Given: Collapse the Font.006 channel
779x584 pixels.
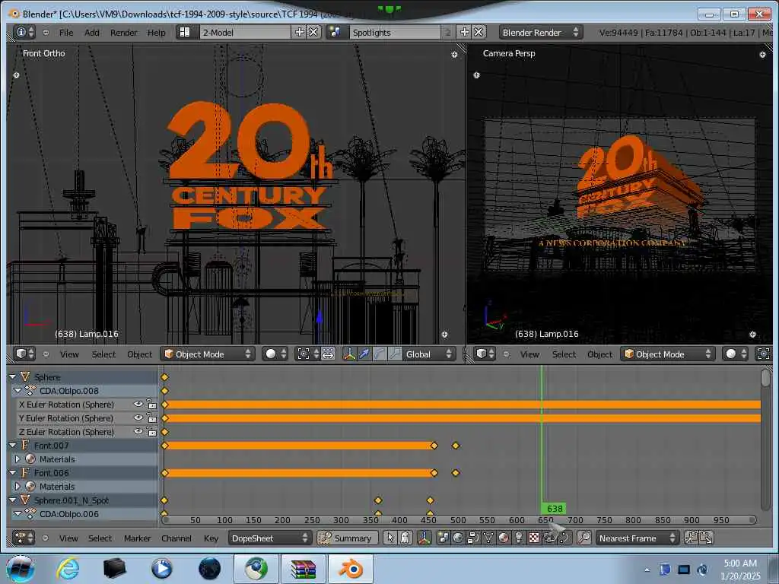Looking at the screenshot, I should point(13,473).
